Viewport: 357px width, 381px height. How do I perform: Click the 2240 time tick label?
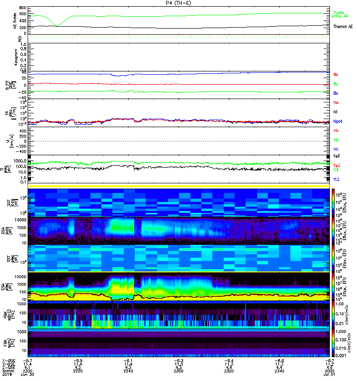128,371
